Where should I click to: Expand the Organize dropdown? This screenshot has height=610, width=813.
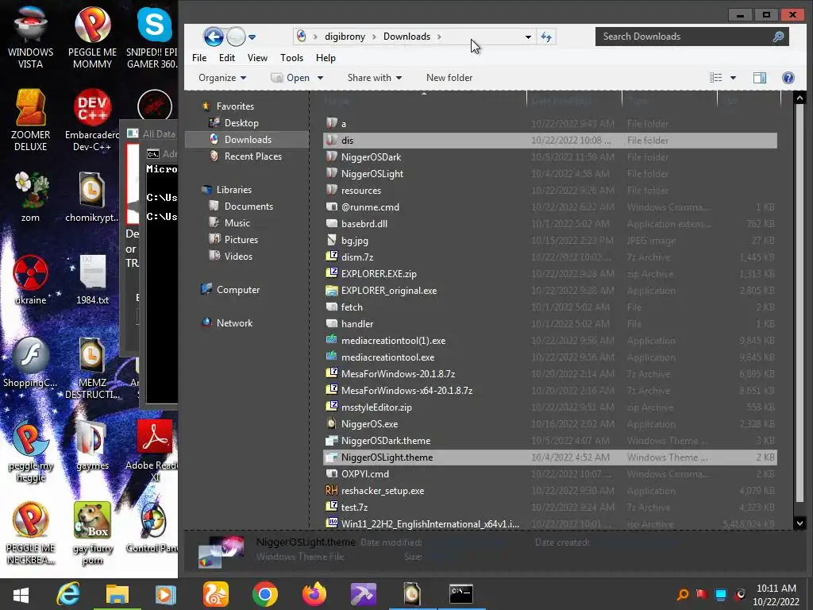(222, 78)
